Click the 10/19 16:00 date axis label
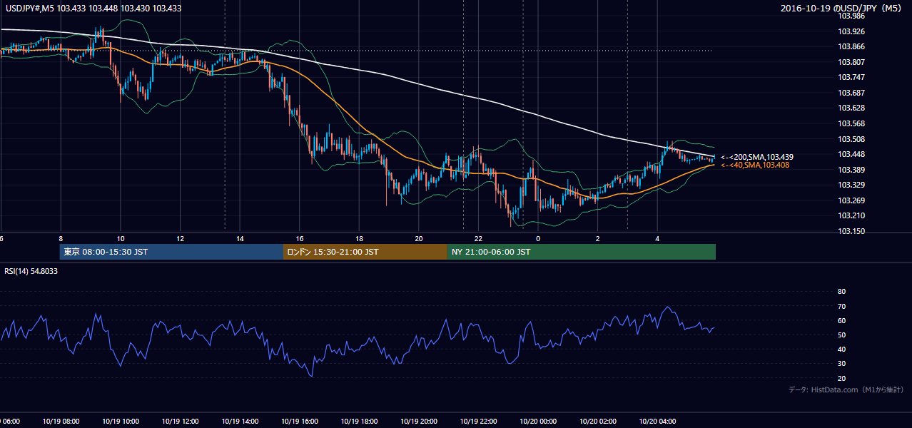 [x=300, y=422]
